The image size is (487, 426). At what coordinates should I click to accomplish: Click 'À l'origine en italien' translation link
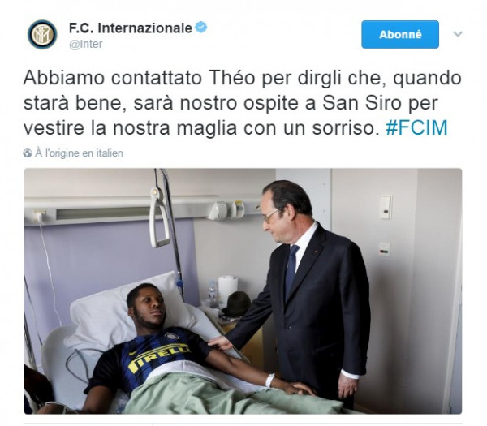click(x=79, y=153)
